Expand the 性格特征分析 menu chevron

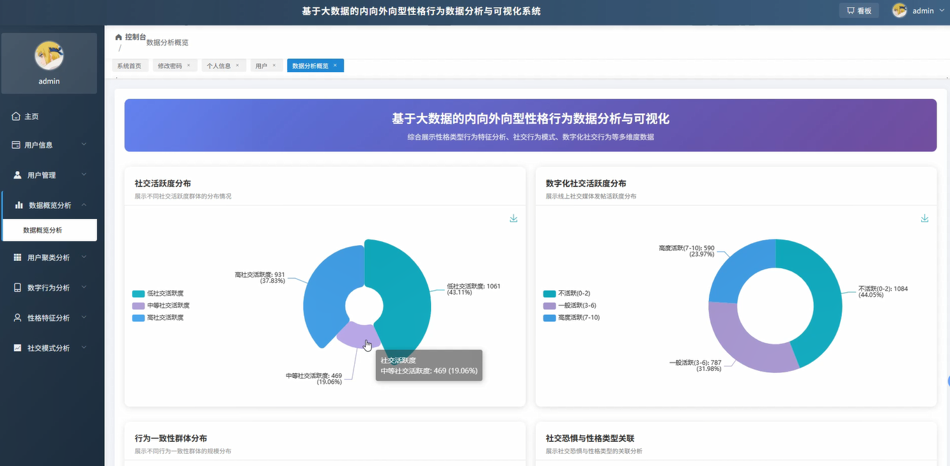pos(84,317)
